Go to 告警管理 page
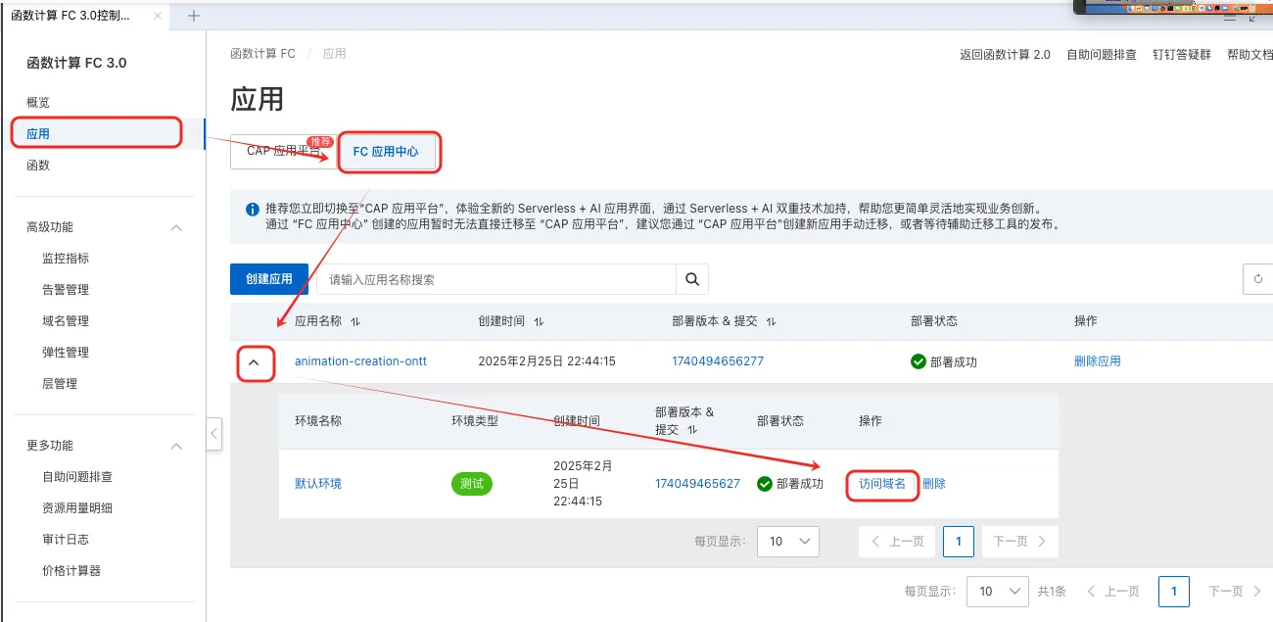This screenshot has width=1273, height=622. point(66,290)
